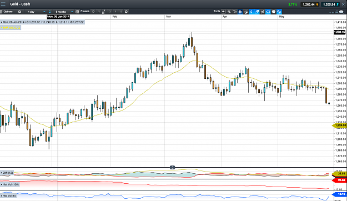Click the 3.71% change value

[293, 4]
